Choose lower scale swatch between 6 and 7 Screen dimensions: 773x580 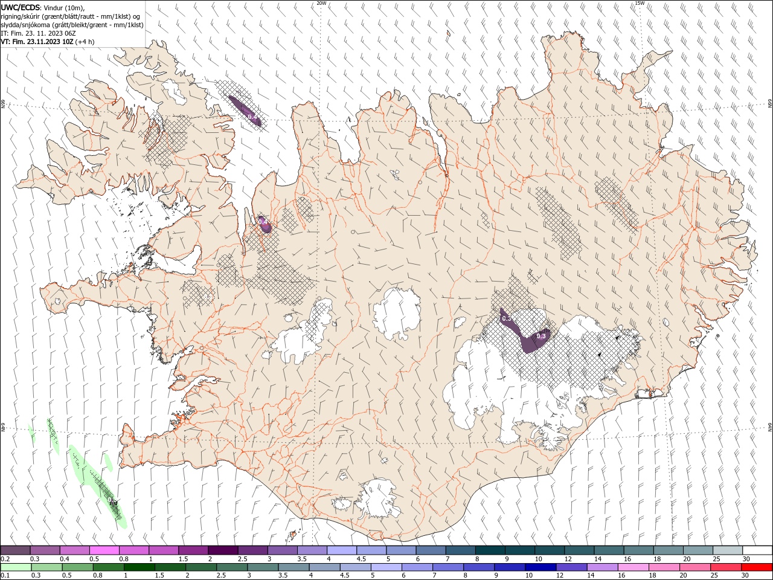pyautogui.click(x=417, y=567)
